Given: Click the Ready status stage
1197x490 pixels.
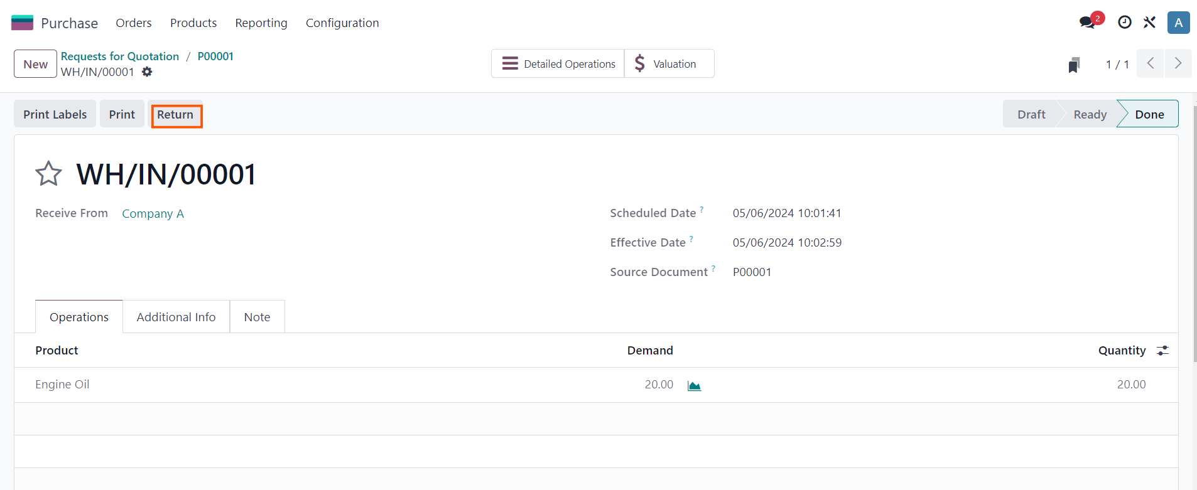Looking at the screenshot, I should click(x=1090, y=114).
